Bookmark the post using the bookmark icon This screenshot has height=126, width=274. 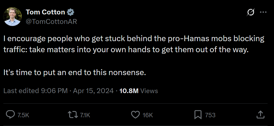198,115
